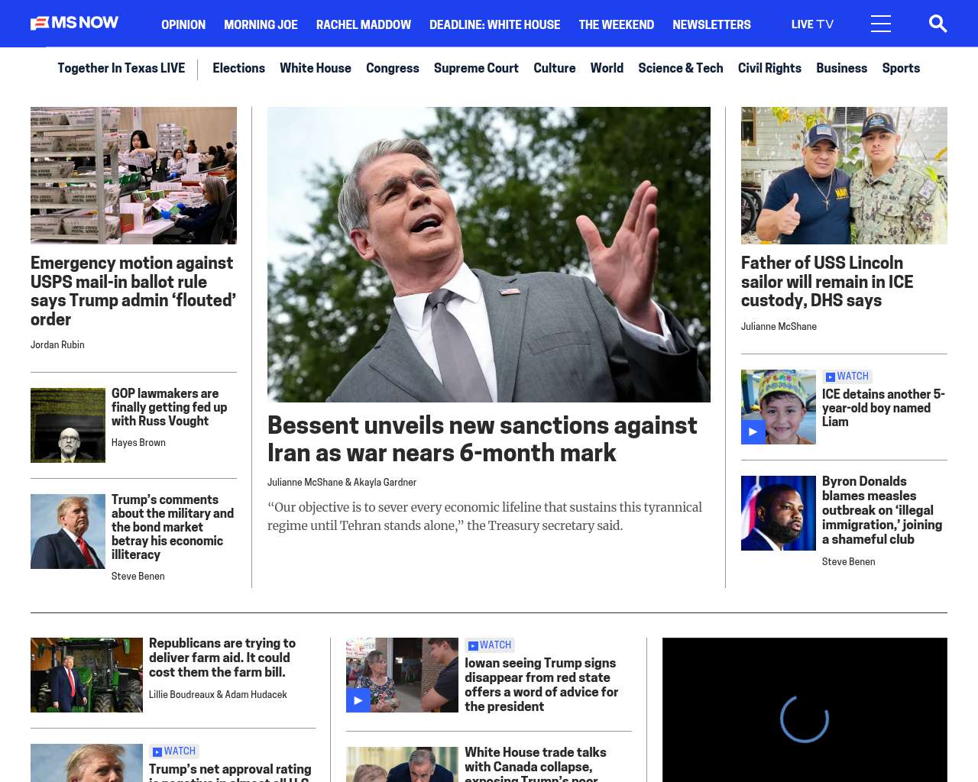
Task: Read Trump's military and bond market comments
Action: coord(173,527)
